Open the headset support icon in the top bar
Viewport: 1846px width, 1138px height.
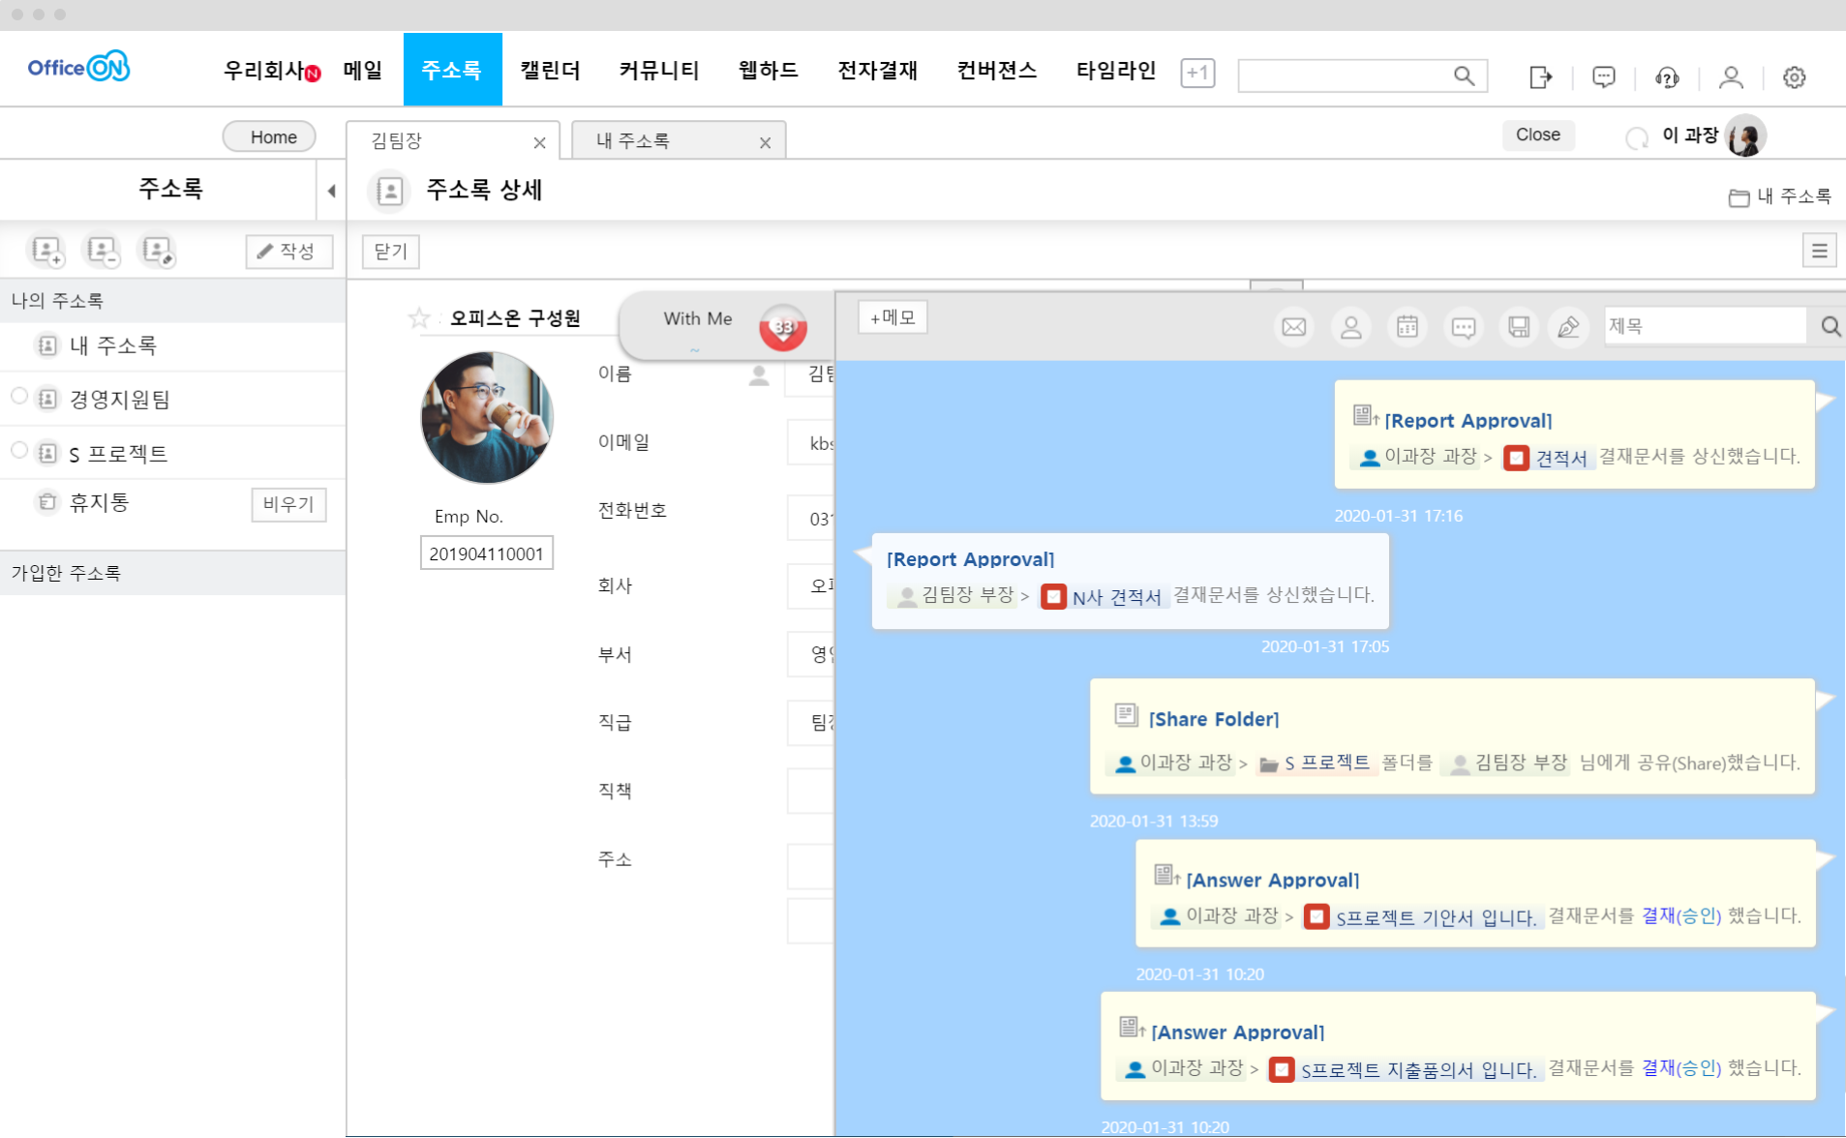click(x=1667, y=77)
